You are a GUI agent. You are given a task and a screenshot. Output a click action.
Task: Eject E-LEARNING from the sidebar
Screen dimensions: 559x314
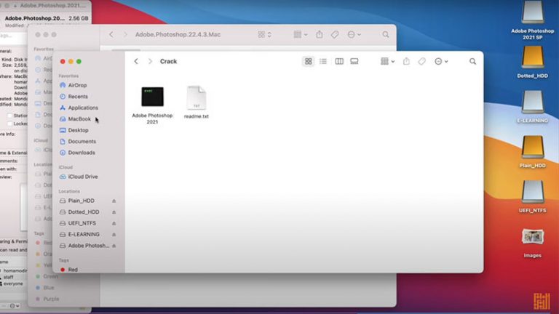(x=114, y=234)
